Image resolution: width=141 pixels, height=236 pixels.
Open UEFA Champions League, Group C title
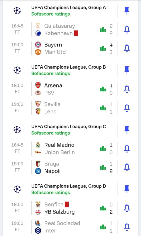click(x=68, y=127)
